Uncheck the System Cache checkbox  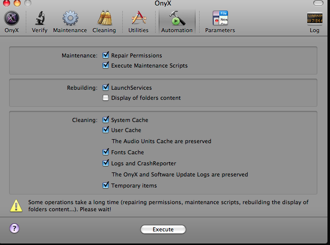[106, 120]
